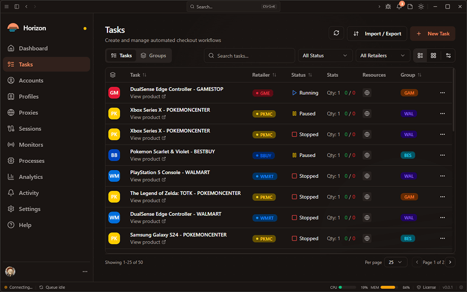Viewport: 467px width, 292px height.
Task: Open resources globe for BESTBUY task
Action: coord(367,155)
